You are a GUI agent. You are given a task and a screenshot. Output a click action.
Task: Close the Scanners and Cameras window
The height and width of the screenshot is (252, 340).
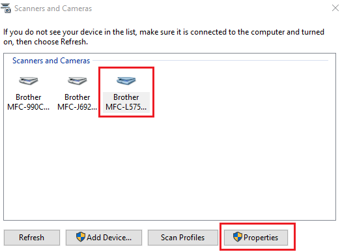(335, 8)
